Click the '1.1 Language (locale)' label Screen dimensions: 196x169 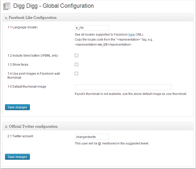point(22,27)
